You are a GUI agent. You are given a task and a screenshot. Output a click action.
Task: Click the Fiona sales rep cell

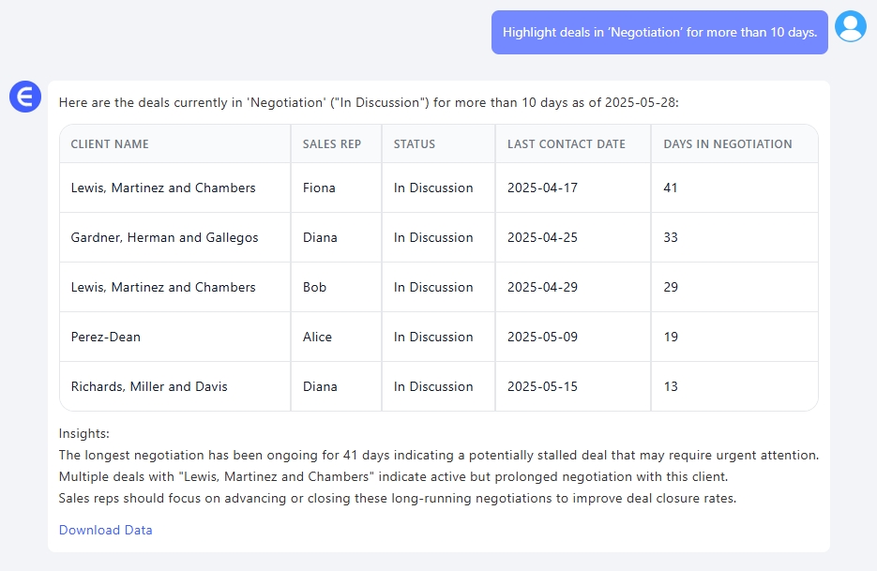tap(319, 188)
